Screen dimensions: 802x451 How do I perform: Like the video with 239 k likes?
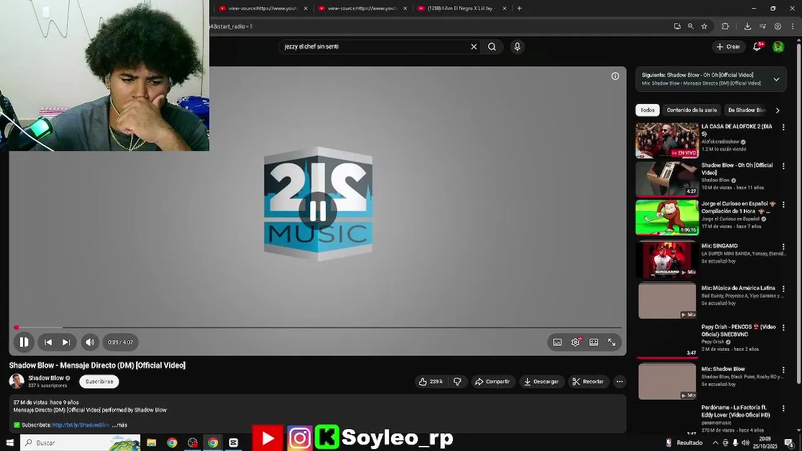pyautogui.click(x=431, y=381)
